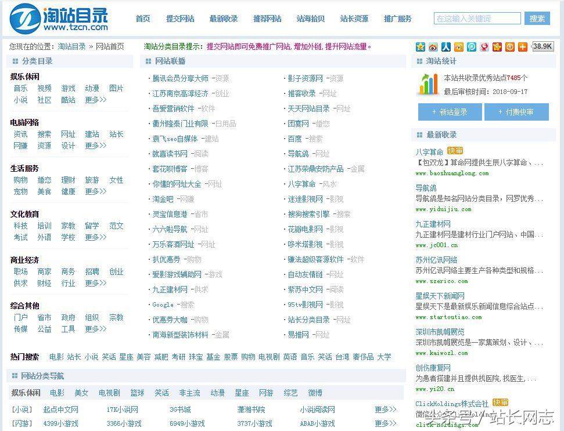This screenshot has height=431, width=564.
Task: Open the 音乐 category under 娱乐休闲
Action: tap(20, 88)
